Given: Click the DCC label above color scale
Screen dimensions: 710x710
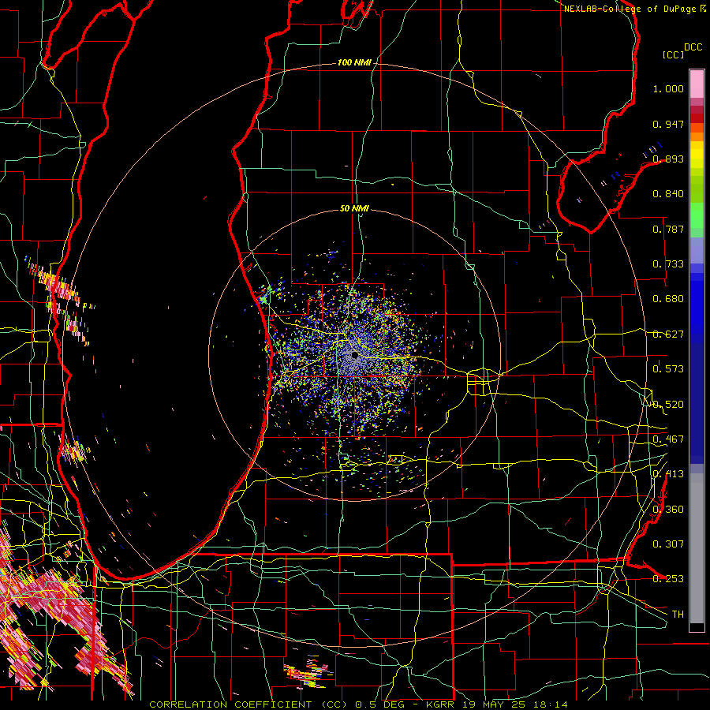Looking at the screenshot, I should 693,47.
